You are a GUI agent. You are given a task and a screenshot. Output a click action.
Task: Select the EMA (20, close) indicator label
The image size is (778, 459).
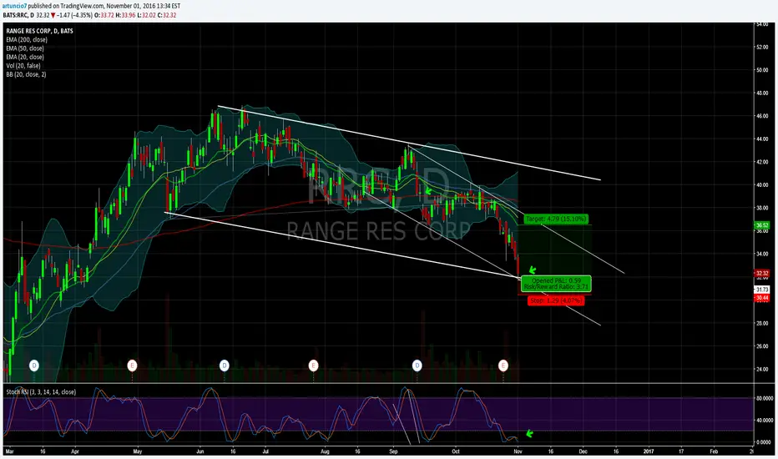click(25, 57)
